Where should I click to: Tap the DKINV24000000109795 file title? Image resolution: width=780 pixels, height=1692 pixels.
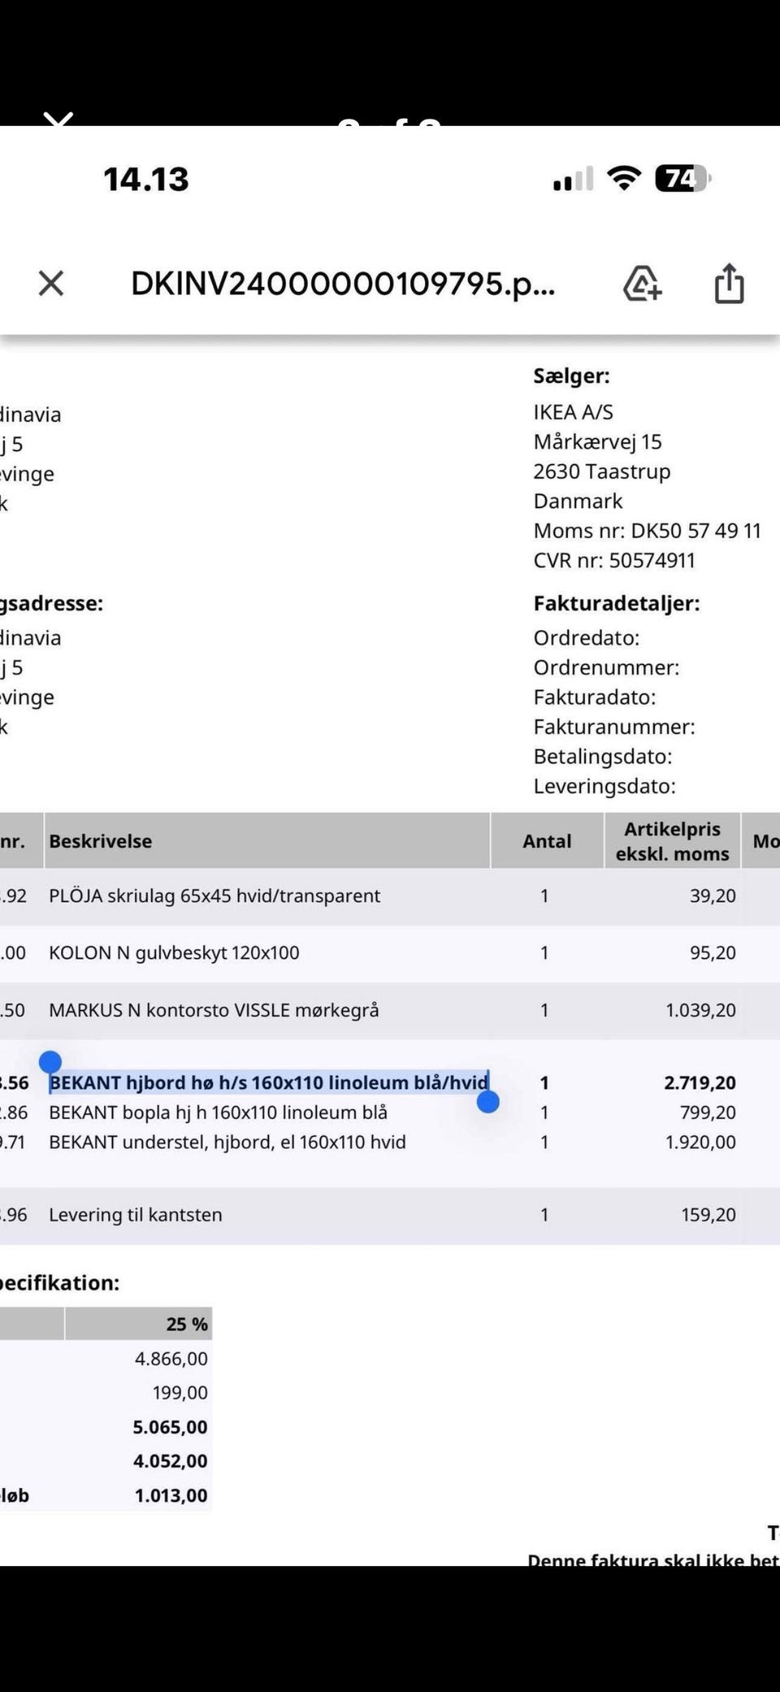[343, 284]
